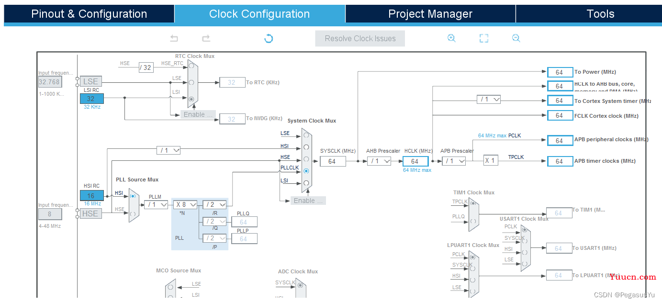Click the HSE input frequency field 8

point(49,214)
